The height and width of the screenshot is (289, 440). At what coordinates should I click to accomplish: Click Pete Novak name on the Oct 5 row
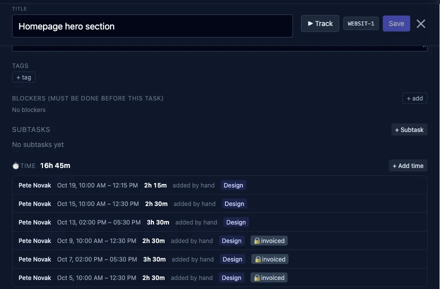click(35, 278)
